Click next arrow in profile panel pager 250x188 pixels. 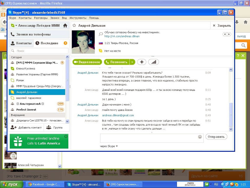(229, 34)
